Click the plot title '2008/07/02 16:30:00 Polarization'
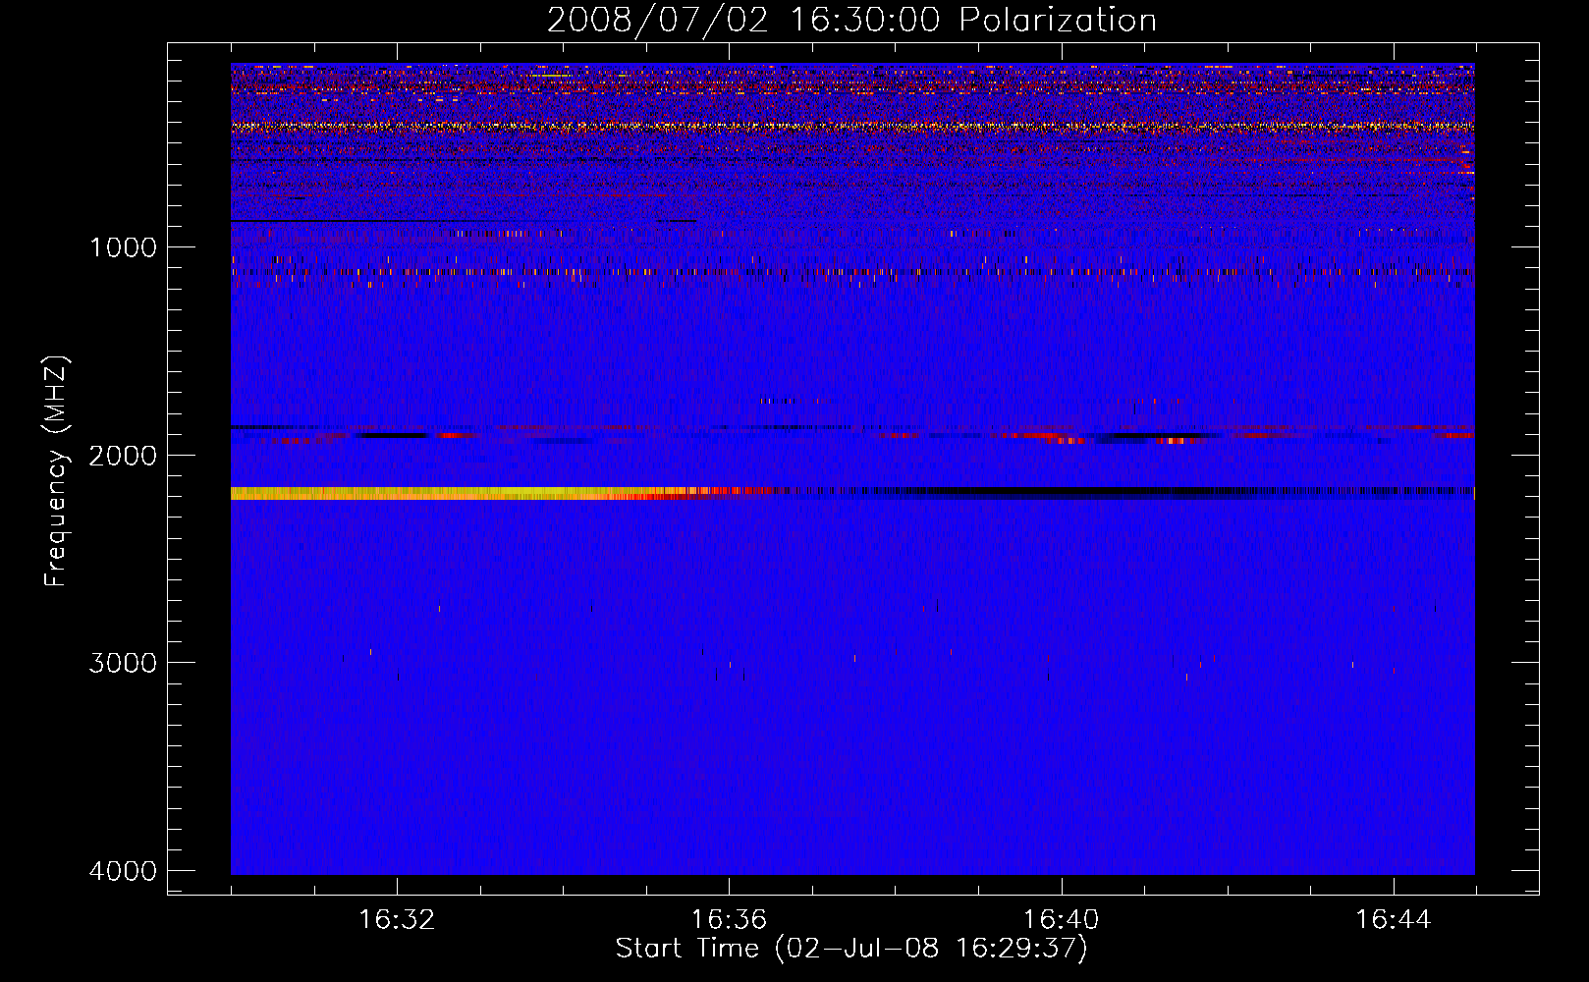Image resolution: width=1589 pixels, height=982 pixels. point(851,20)
